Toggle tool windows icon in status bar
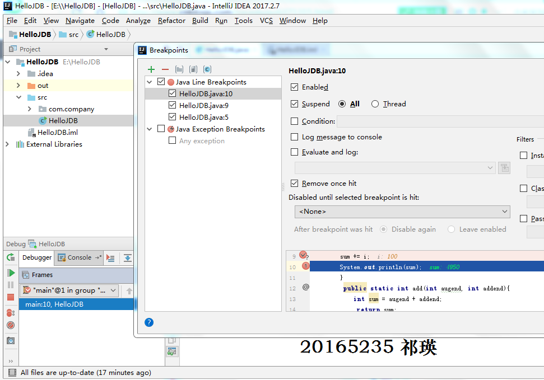The width and height of the screenshot is (544, 380). 12,372
